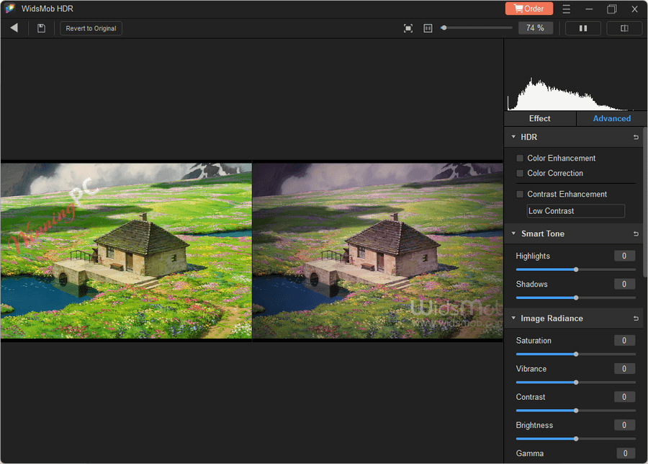Enable Color Enhancement
The height and width of the screenshot is (464, 648).
click(x=519, y=158)
